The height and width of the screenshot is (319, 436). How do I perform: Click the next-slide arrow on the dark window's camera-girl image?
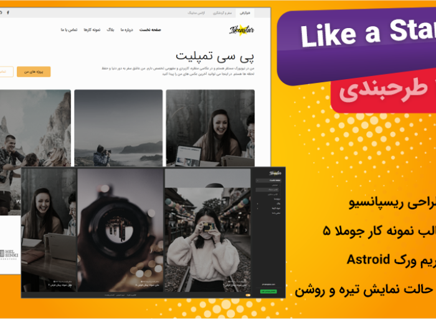point(246,231)
